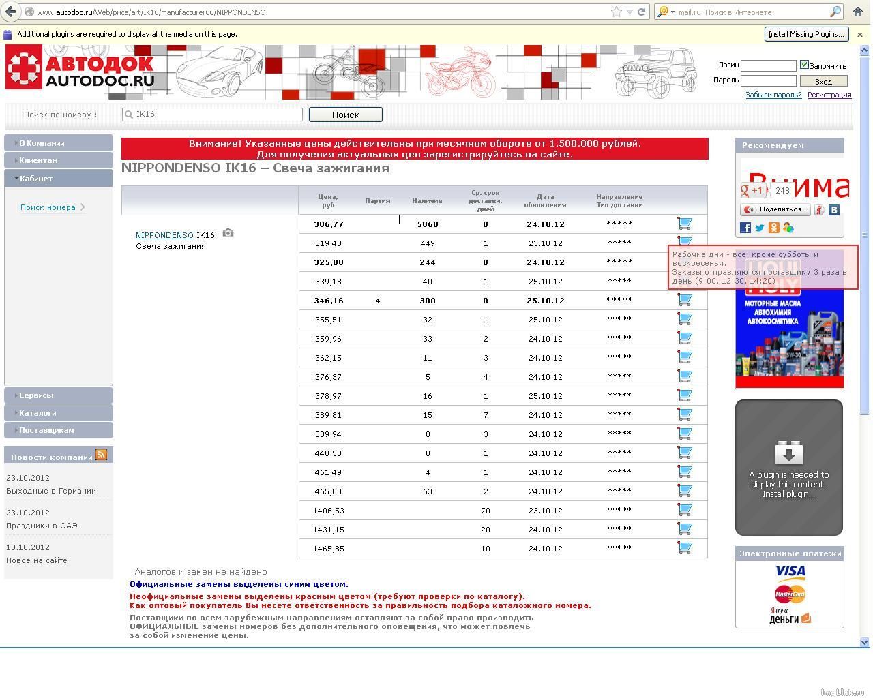Screen dimensions: 873x698
Task: Focus the Логин input field
Action: coord(769,65)
